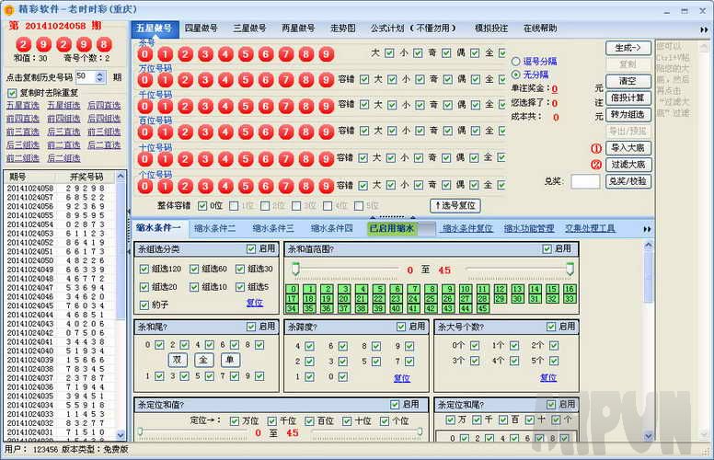Click the left handle of 杀定位和值 slider
Screen dimensions: 714x460
click(x=141, y=431)
